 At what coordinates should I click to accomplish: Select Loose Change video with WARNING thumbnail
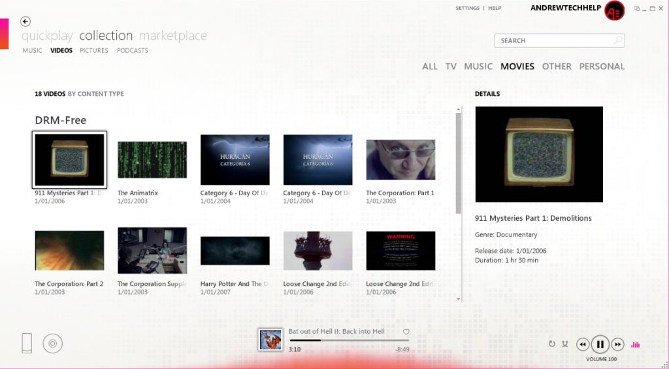(x=400, y=251)
